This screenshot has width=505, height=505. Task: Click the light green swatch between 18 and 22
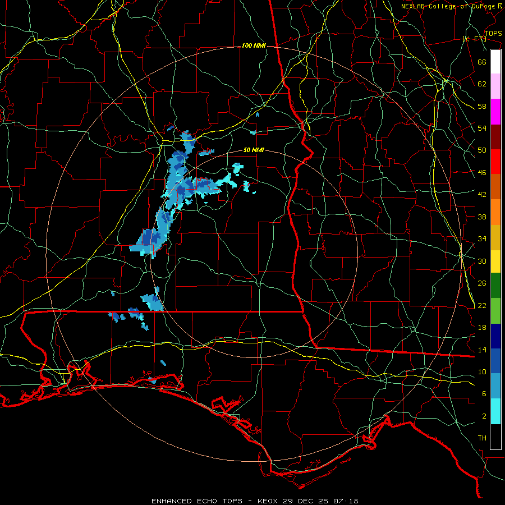[495, 311]
